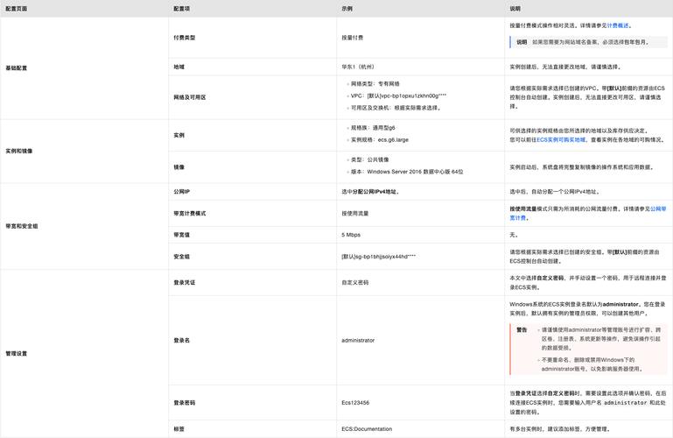Viewport: 673px width, 438px height.
Task: Click the 选中后，自动分配一个公网IPv4地址 description
Action: click(x=555, y=192)
